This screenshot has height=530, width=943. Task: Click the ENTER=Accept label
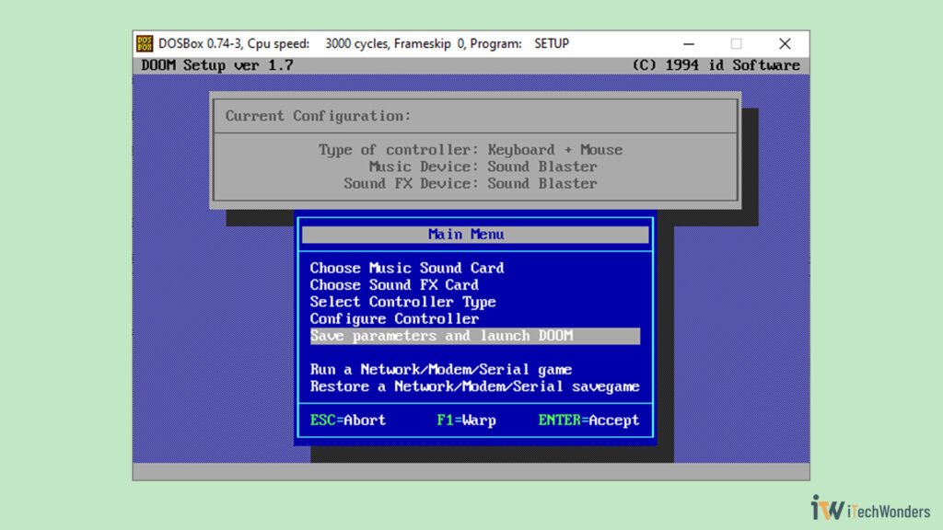click(589, 421)
